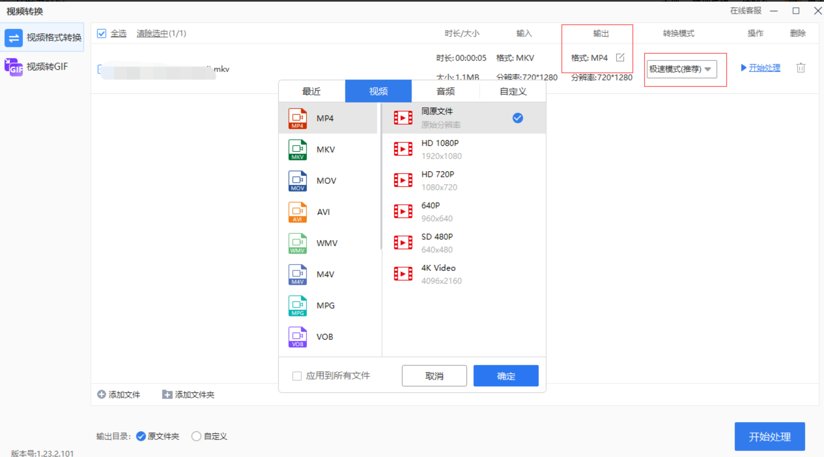This screenshot has height=457, width=824.
Task: Switch to the 视频 tab
Action: pyautogui.click(x=378, y=91)
